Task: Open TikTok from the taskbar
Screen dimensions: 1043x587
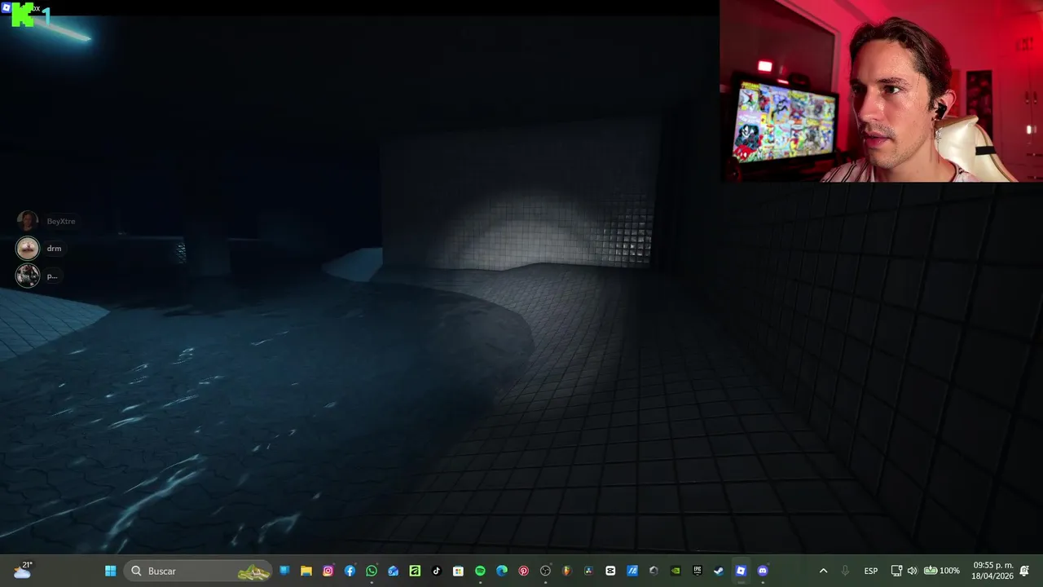Action: (x=437, y=571)
